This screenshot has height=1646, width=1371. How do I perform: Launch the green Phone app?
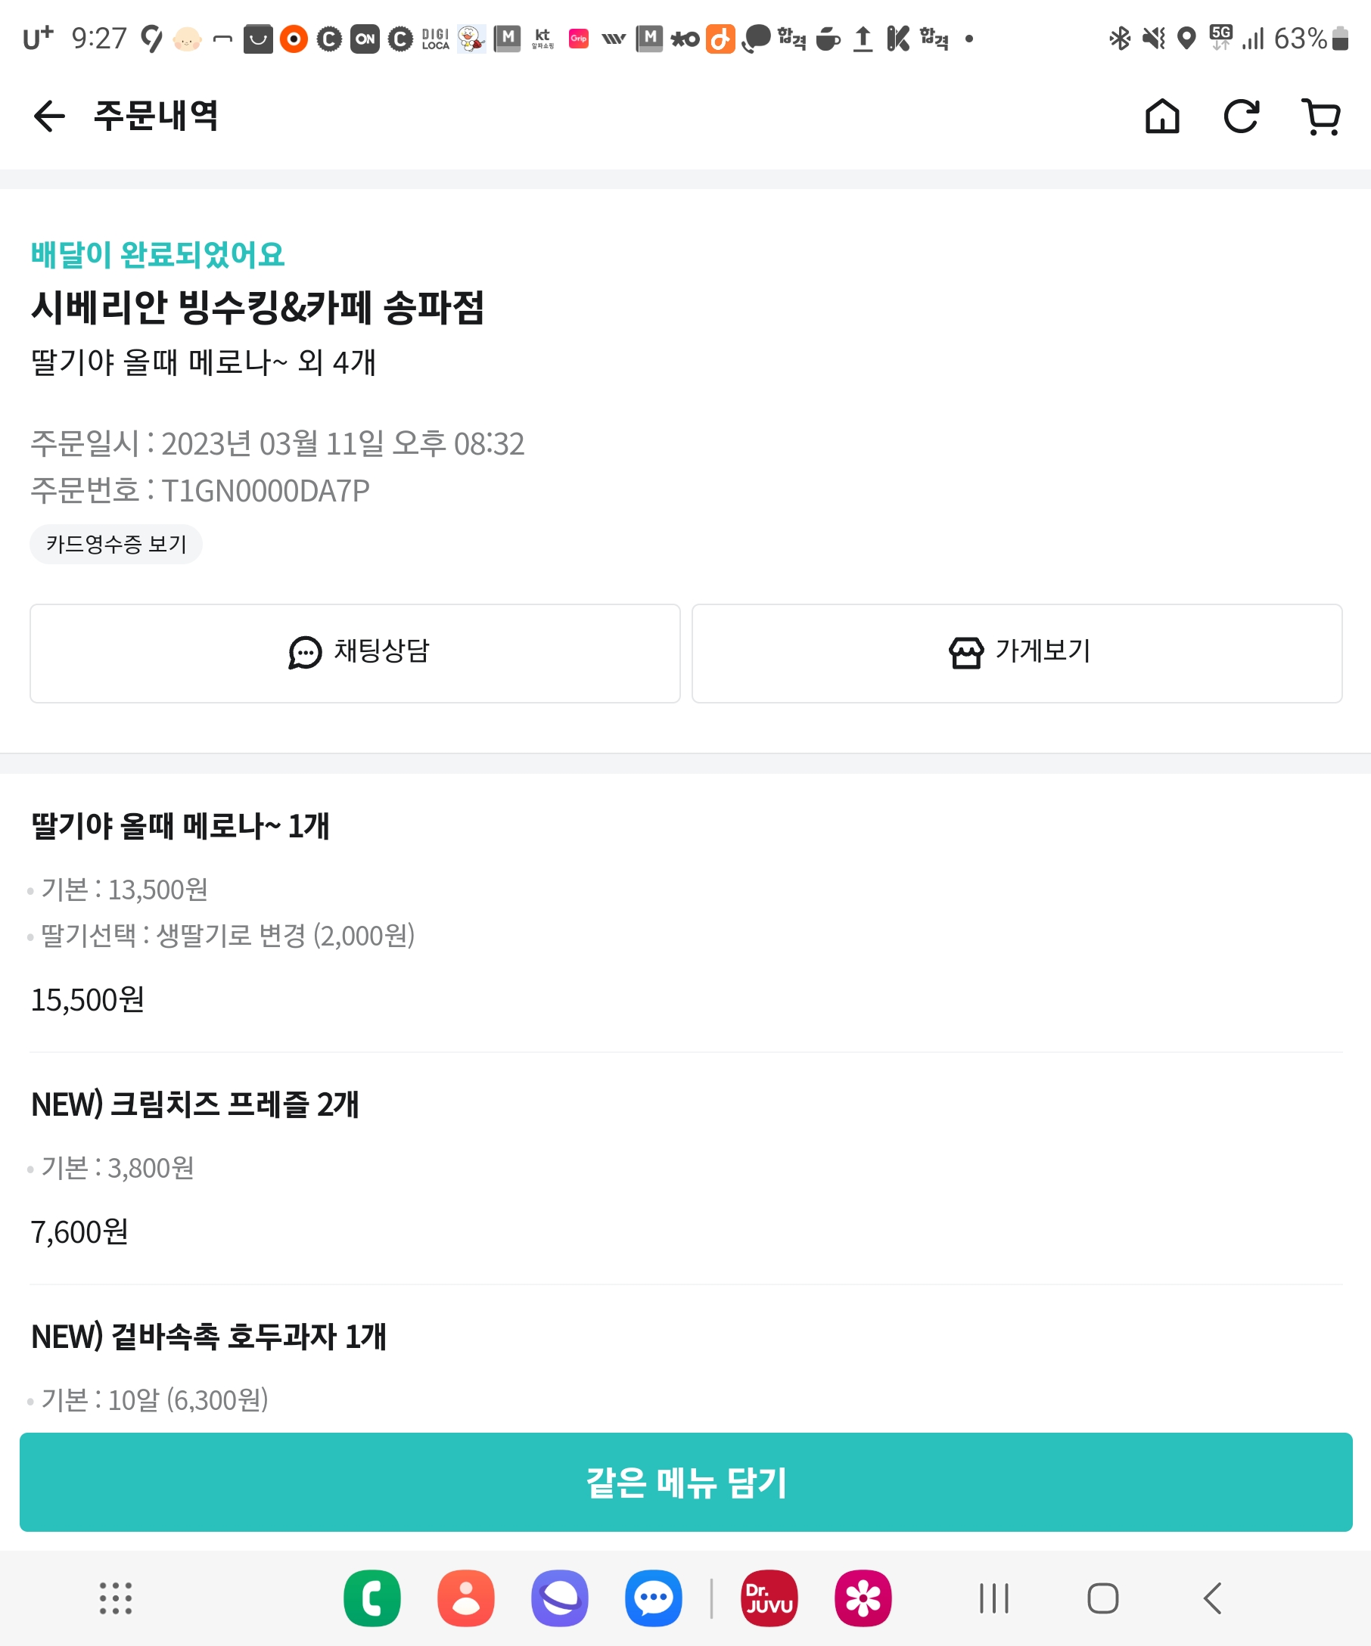[372, 1598]
